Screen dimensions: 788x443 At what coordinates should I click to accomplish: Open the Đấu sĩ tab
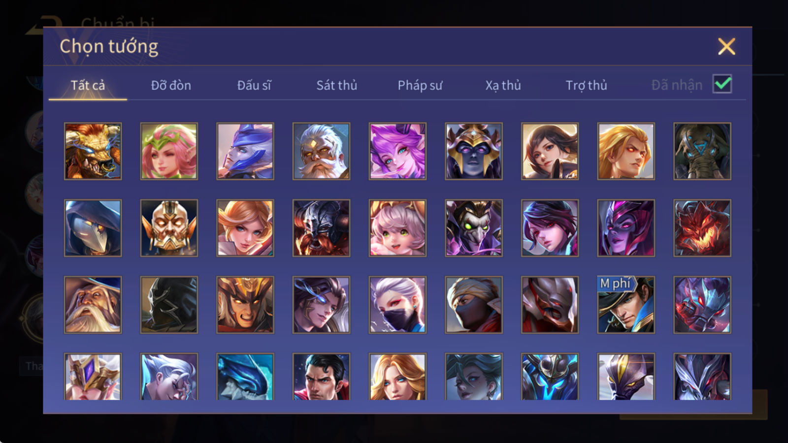254,85
